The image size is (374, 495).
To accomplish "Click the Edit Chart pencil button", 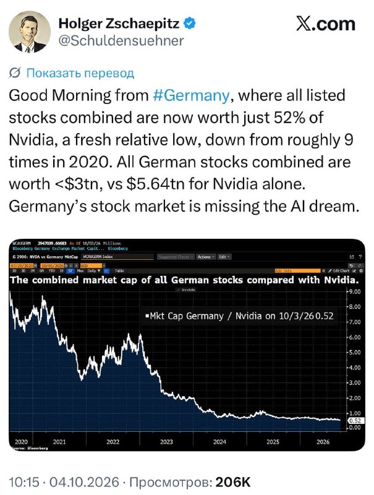I will click(339, 271).
